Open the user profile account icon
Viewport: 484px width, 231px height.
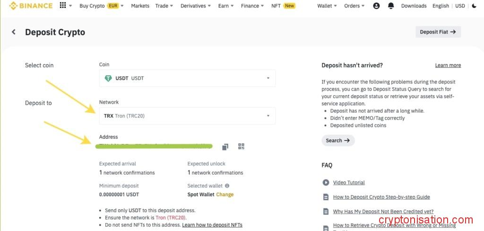tap(376, 6)
